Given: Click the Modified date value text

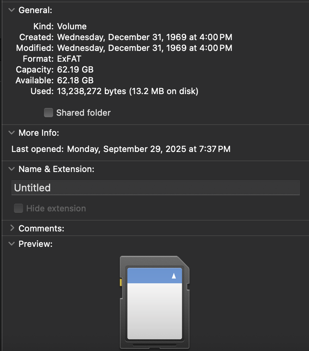Looking at the screenshot, I should [144, 48].
